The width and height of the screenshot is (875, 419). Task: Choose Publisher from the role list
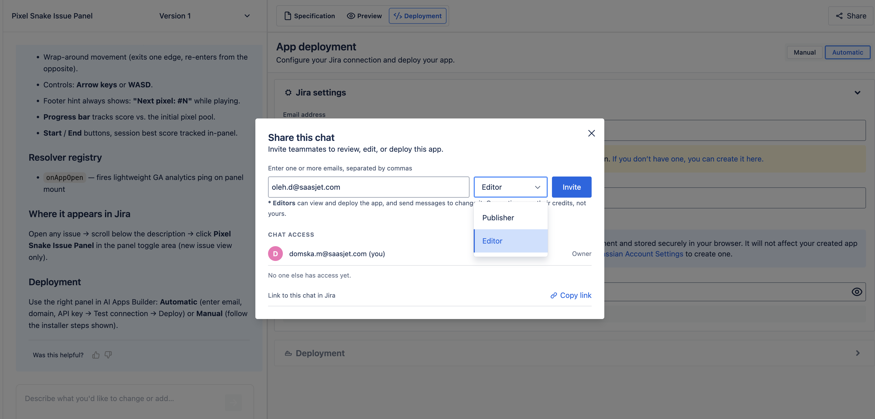point(510,218)
